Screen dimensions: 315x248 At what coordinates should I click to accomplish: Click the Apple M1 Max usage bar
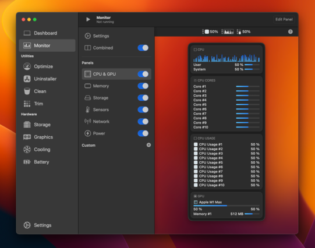[x=226, y=206]
